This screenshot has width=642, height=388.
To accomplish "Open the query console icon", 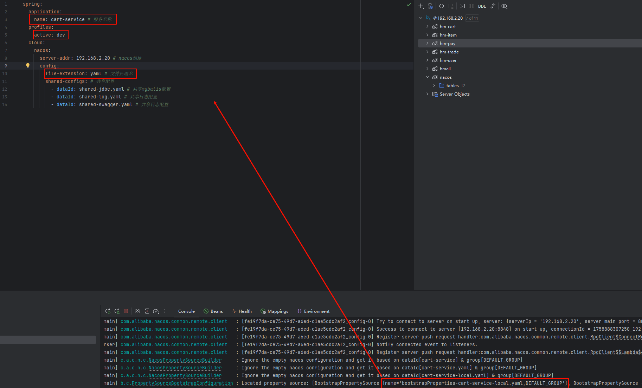I will [x=462, y=6].
